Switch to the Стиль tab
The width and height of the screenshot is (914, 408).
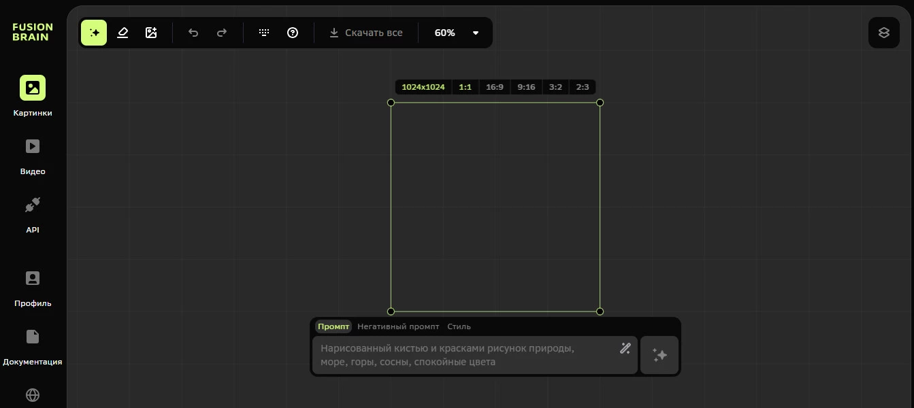(x=459, y=326)
